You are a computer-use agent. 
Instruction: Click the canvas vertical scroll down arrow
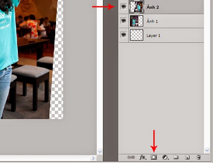coord(100,151)
